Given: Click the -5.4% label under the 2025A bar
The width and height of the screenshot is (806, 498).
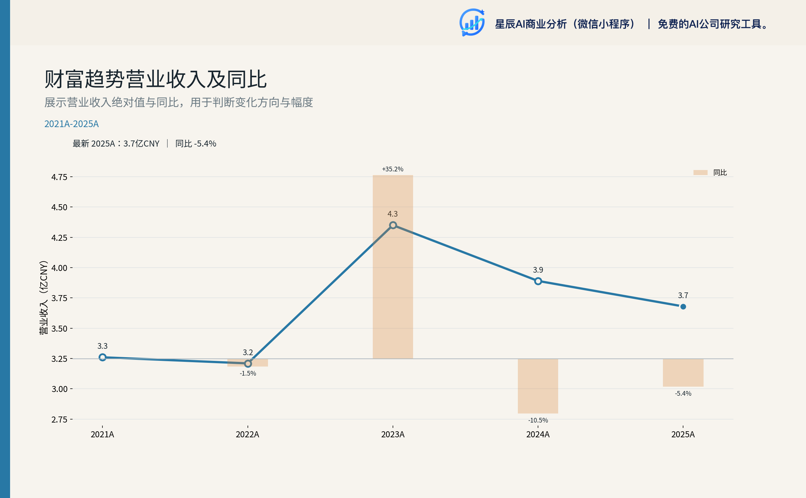Looking at the screenshot, I should coord(683,393).
